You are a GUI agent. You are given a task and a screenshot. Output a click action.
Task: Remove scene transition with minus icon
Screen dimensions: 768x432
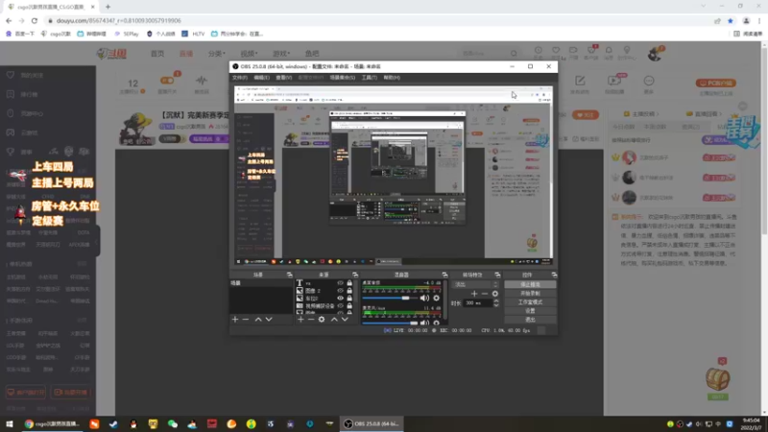click(x=485, y=294)
